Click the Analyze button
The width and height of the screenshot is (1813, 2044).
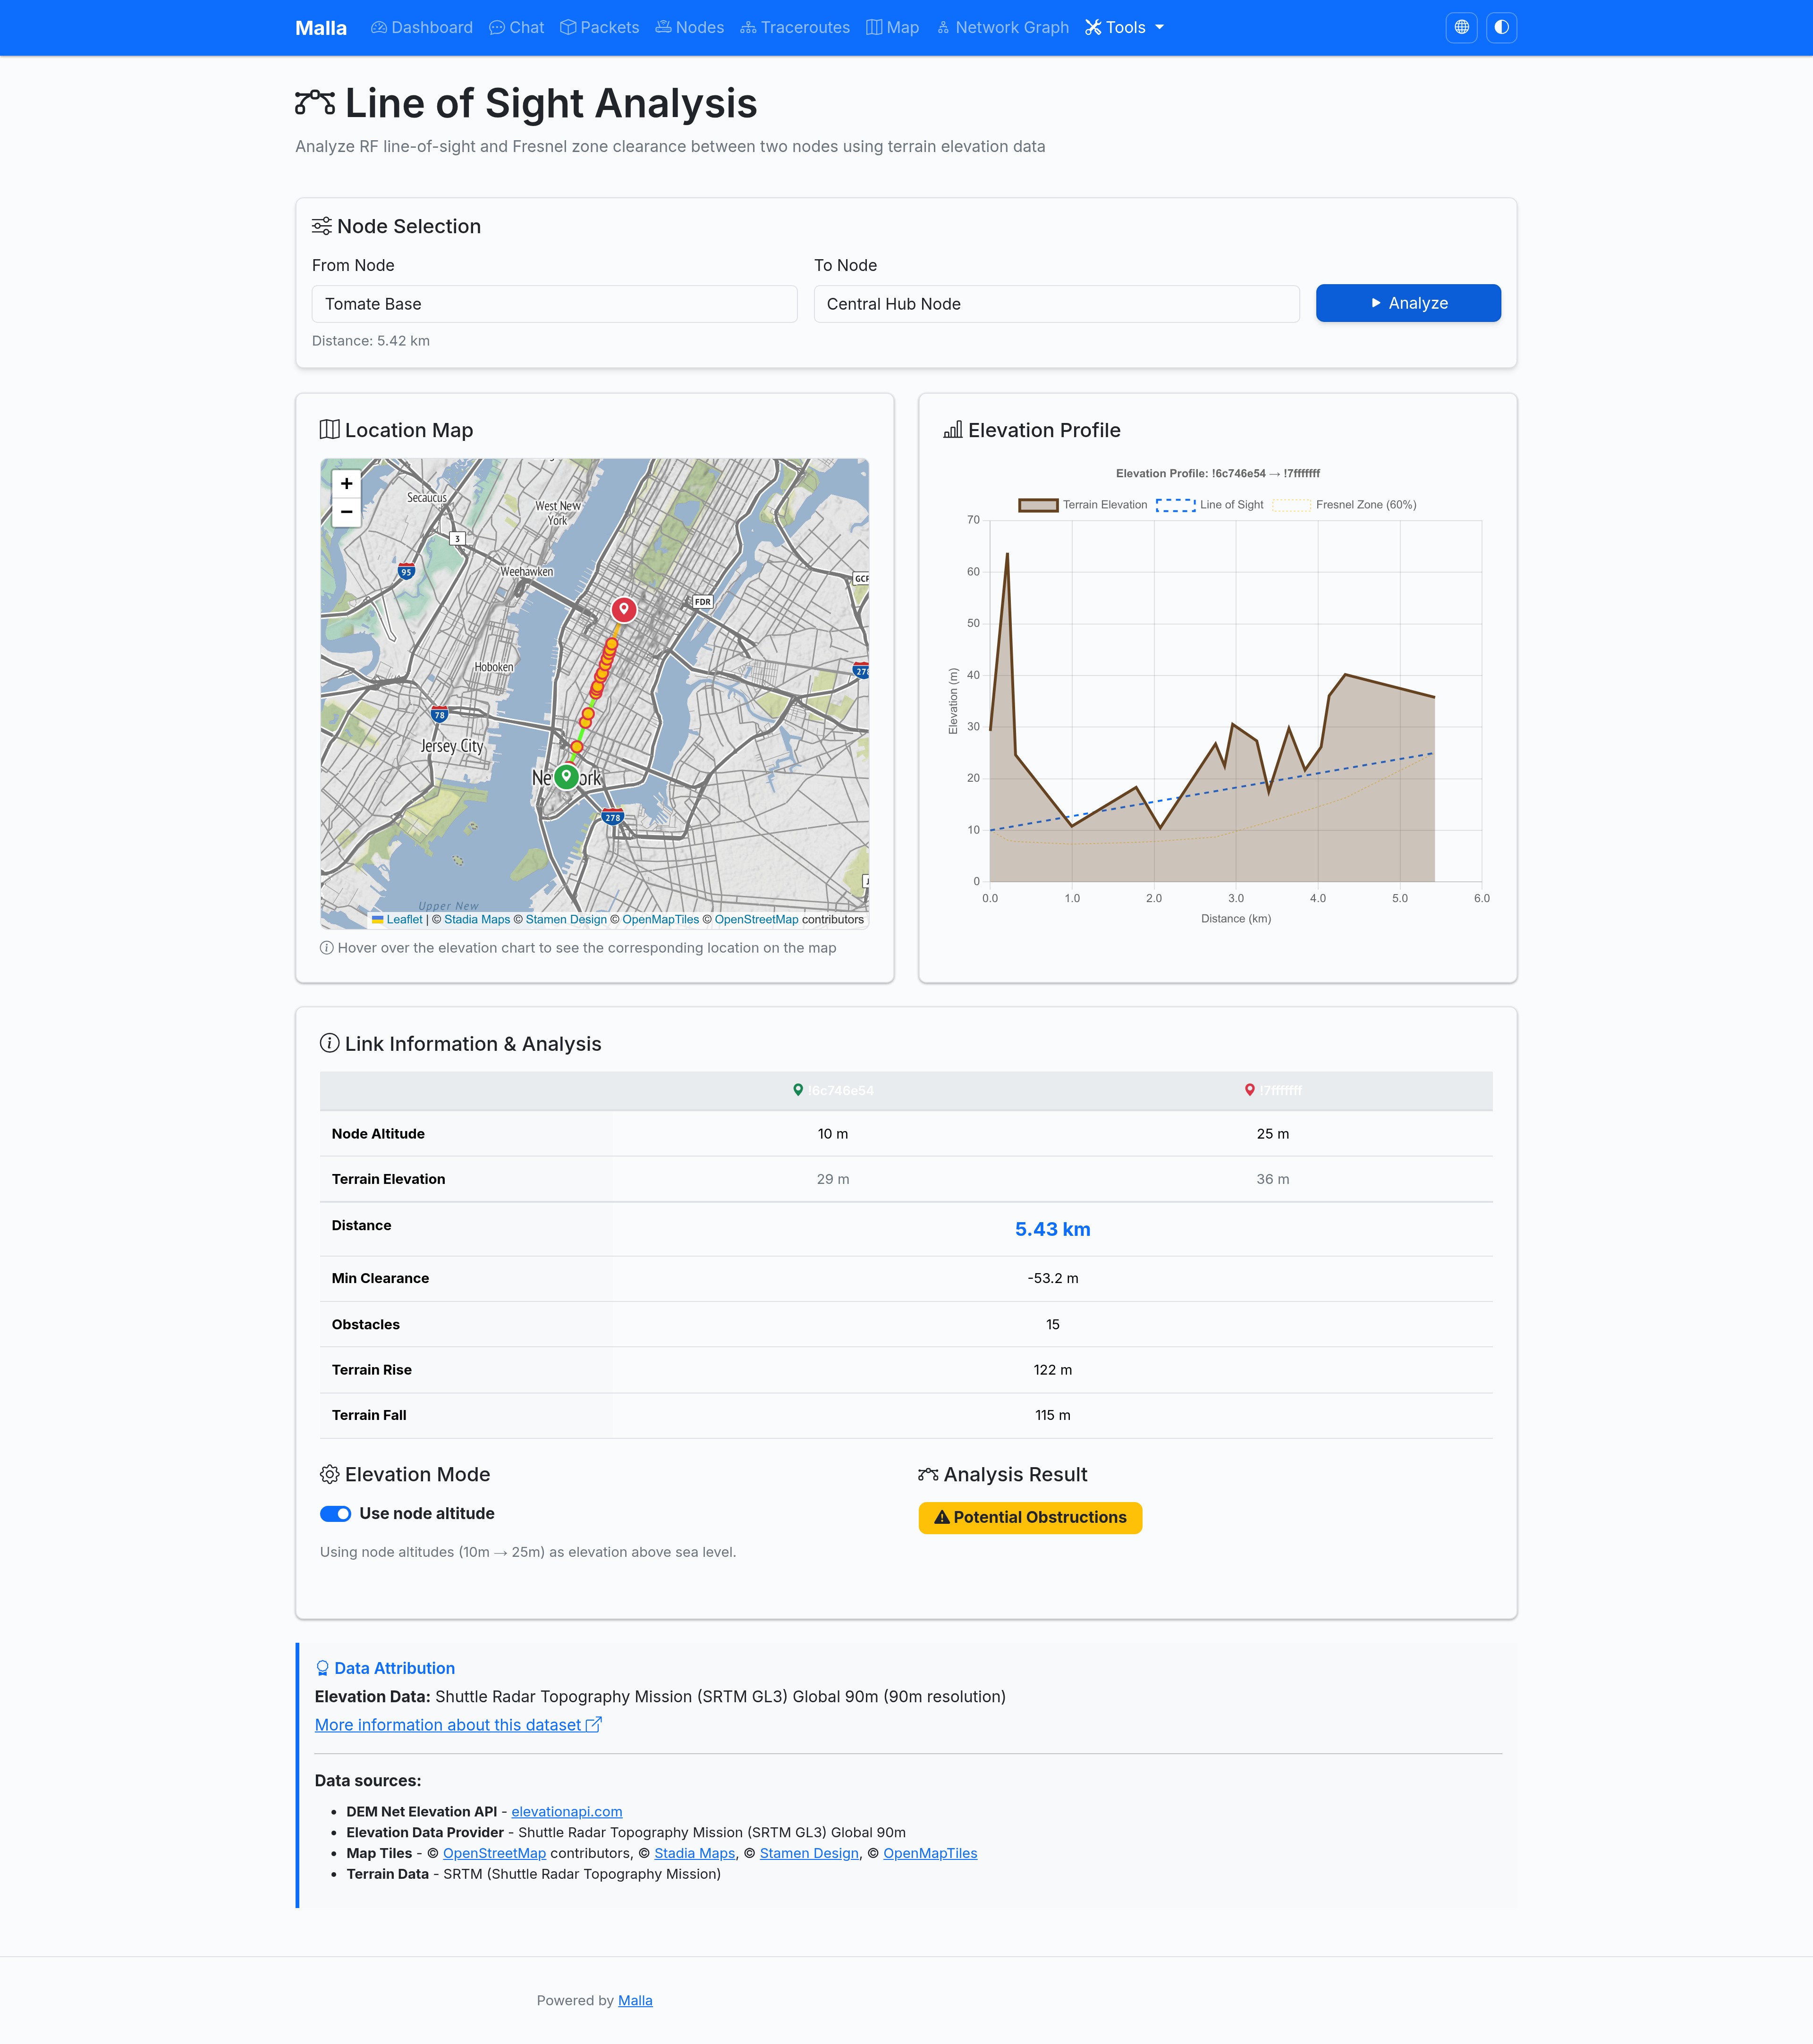pyautogui.click(x=1408, y=303)
